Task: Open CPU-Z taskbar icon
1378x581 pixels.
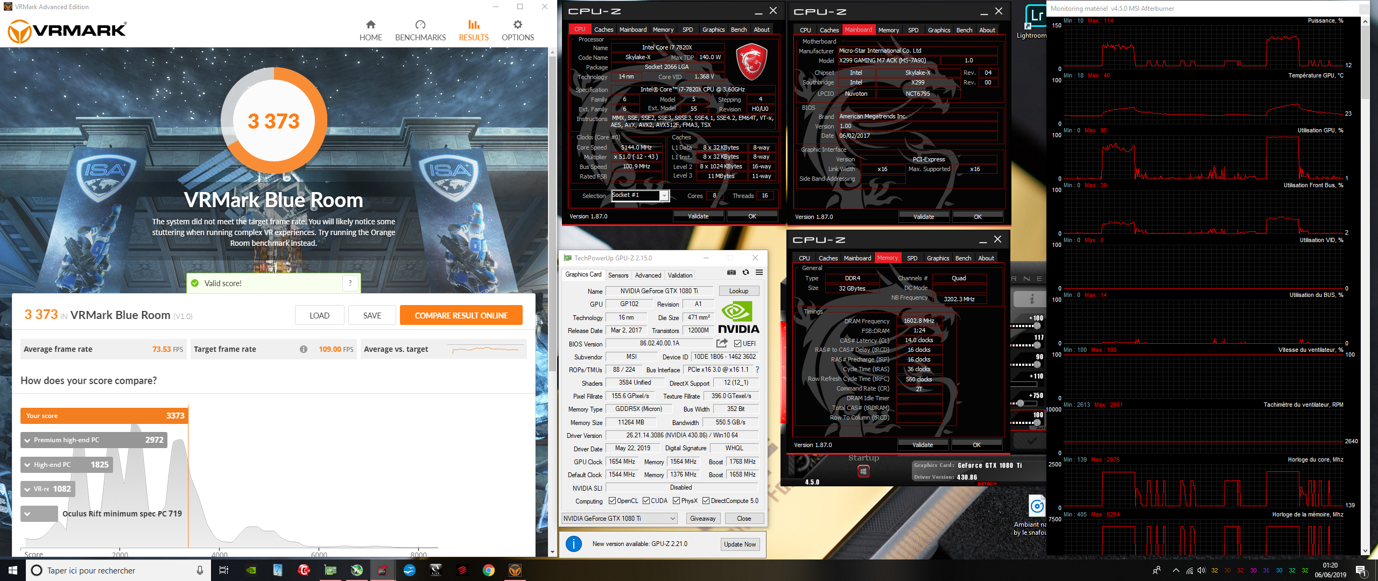Action: [383, 570]
